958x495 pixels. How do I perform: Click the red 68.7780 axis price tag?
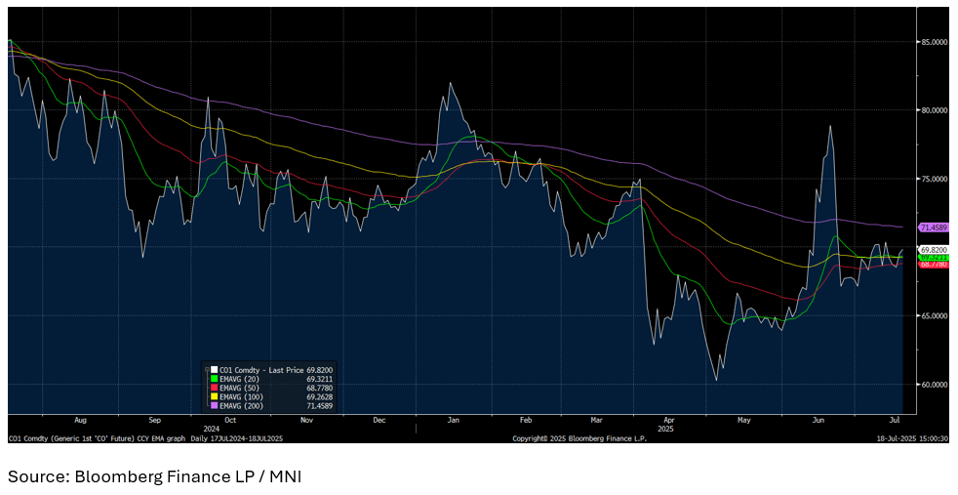point(935,265)
